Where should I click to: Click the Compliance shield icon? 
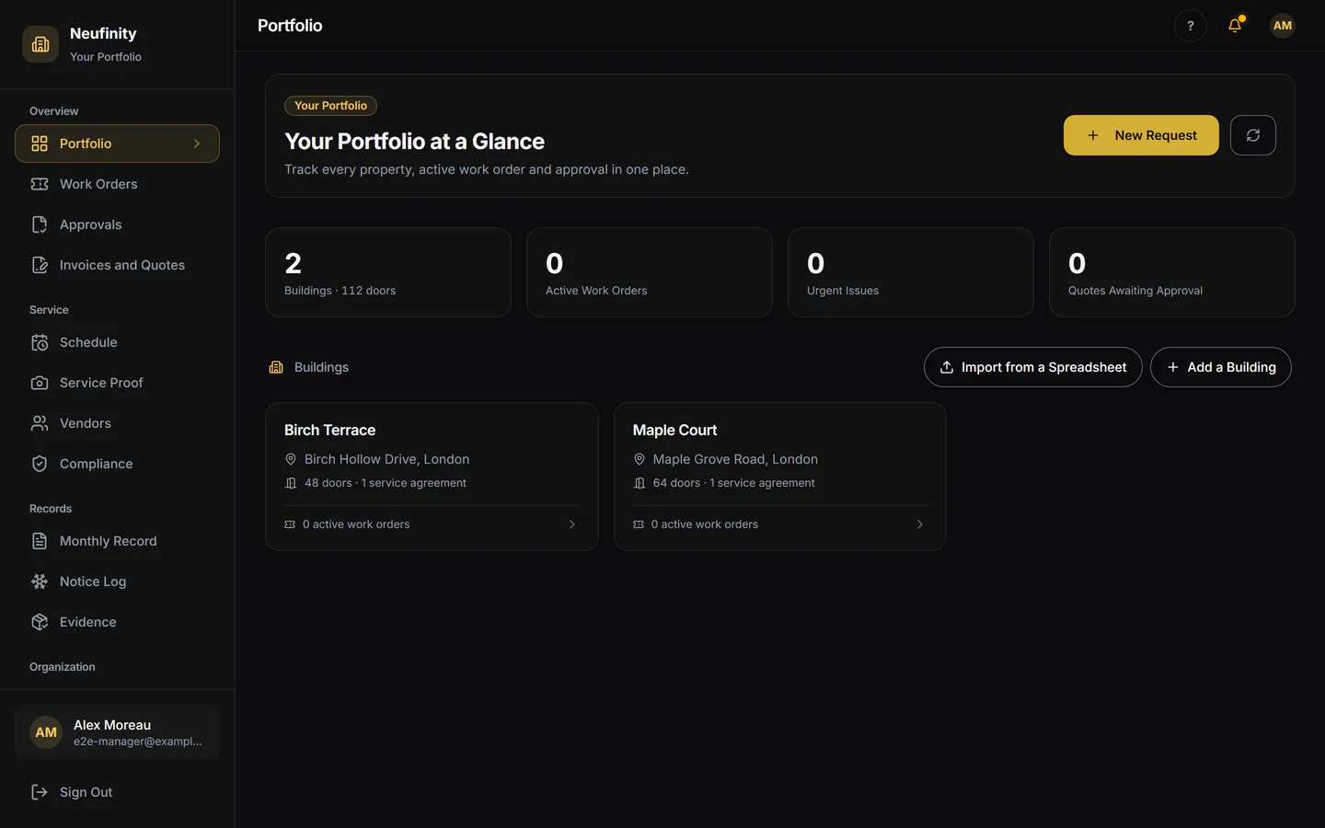(40, 464)
